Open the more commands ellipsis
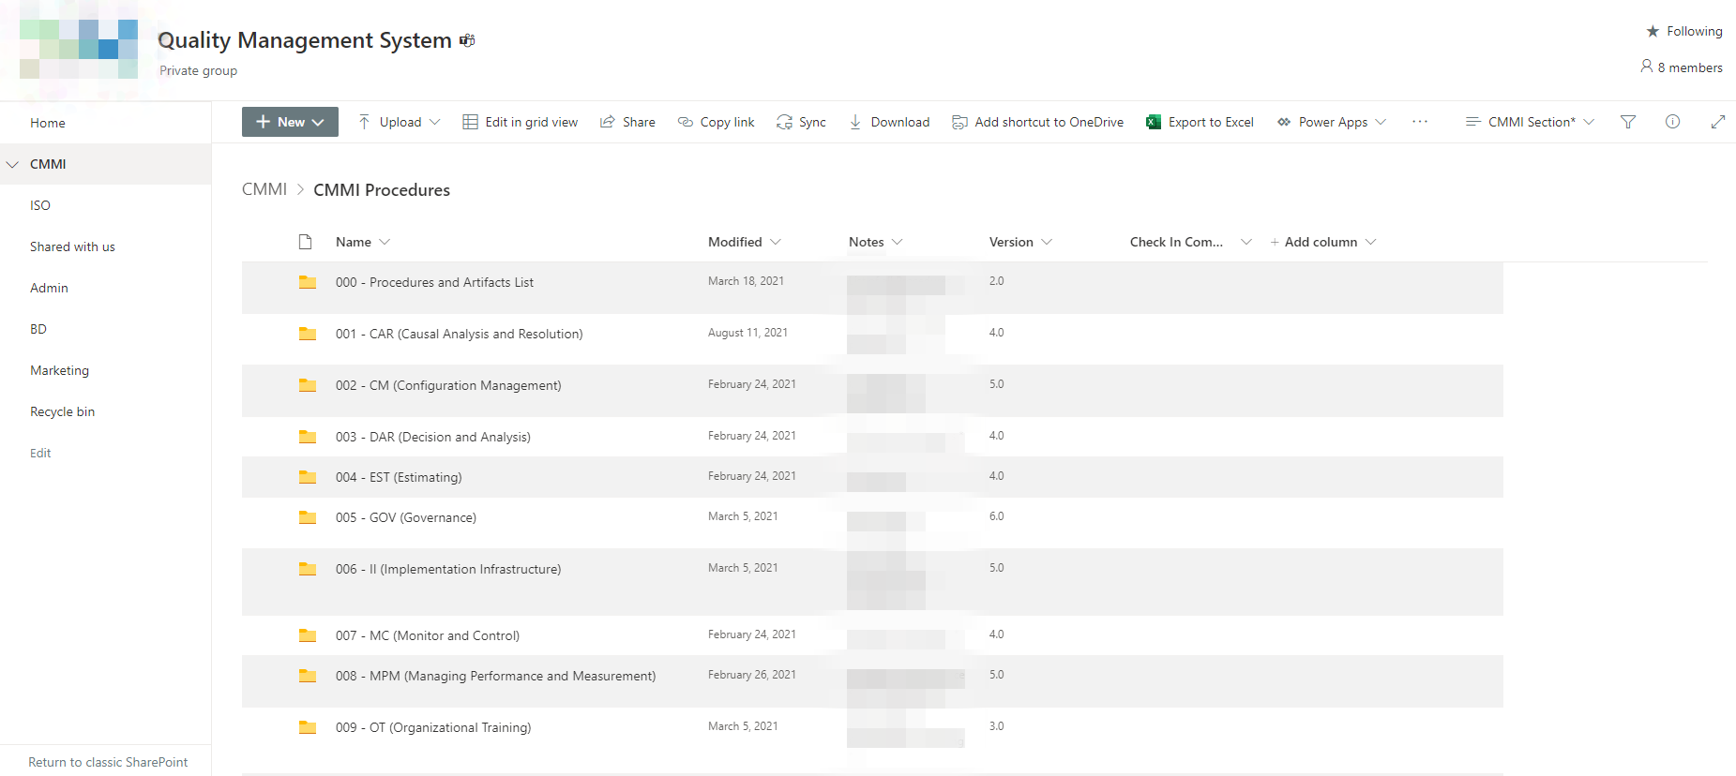Viewport: 1736px width, 776px height. [1420, 122]
